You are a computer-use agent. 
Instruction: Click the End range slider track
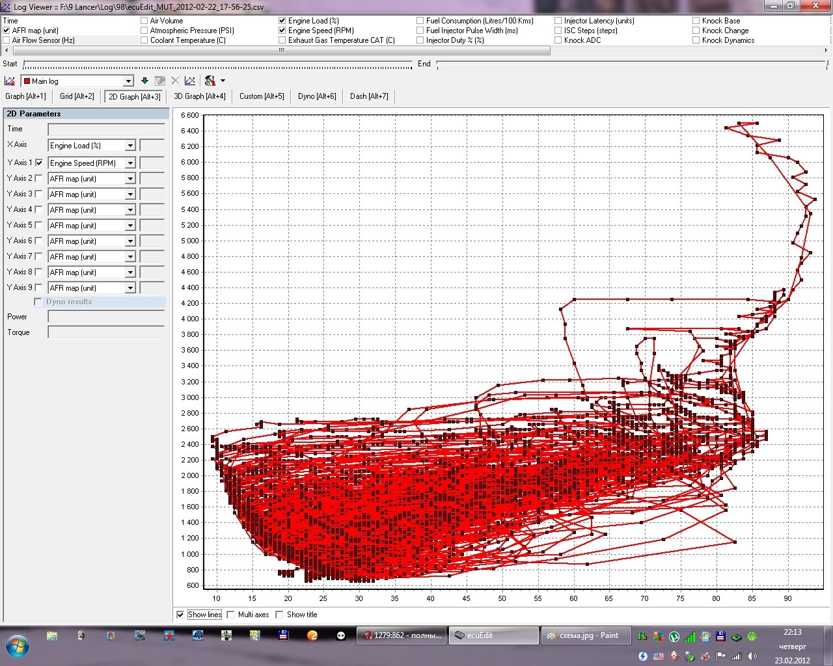pos(633,64)
